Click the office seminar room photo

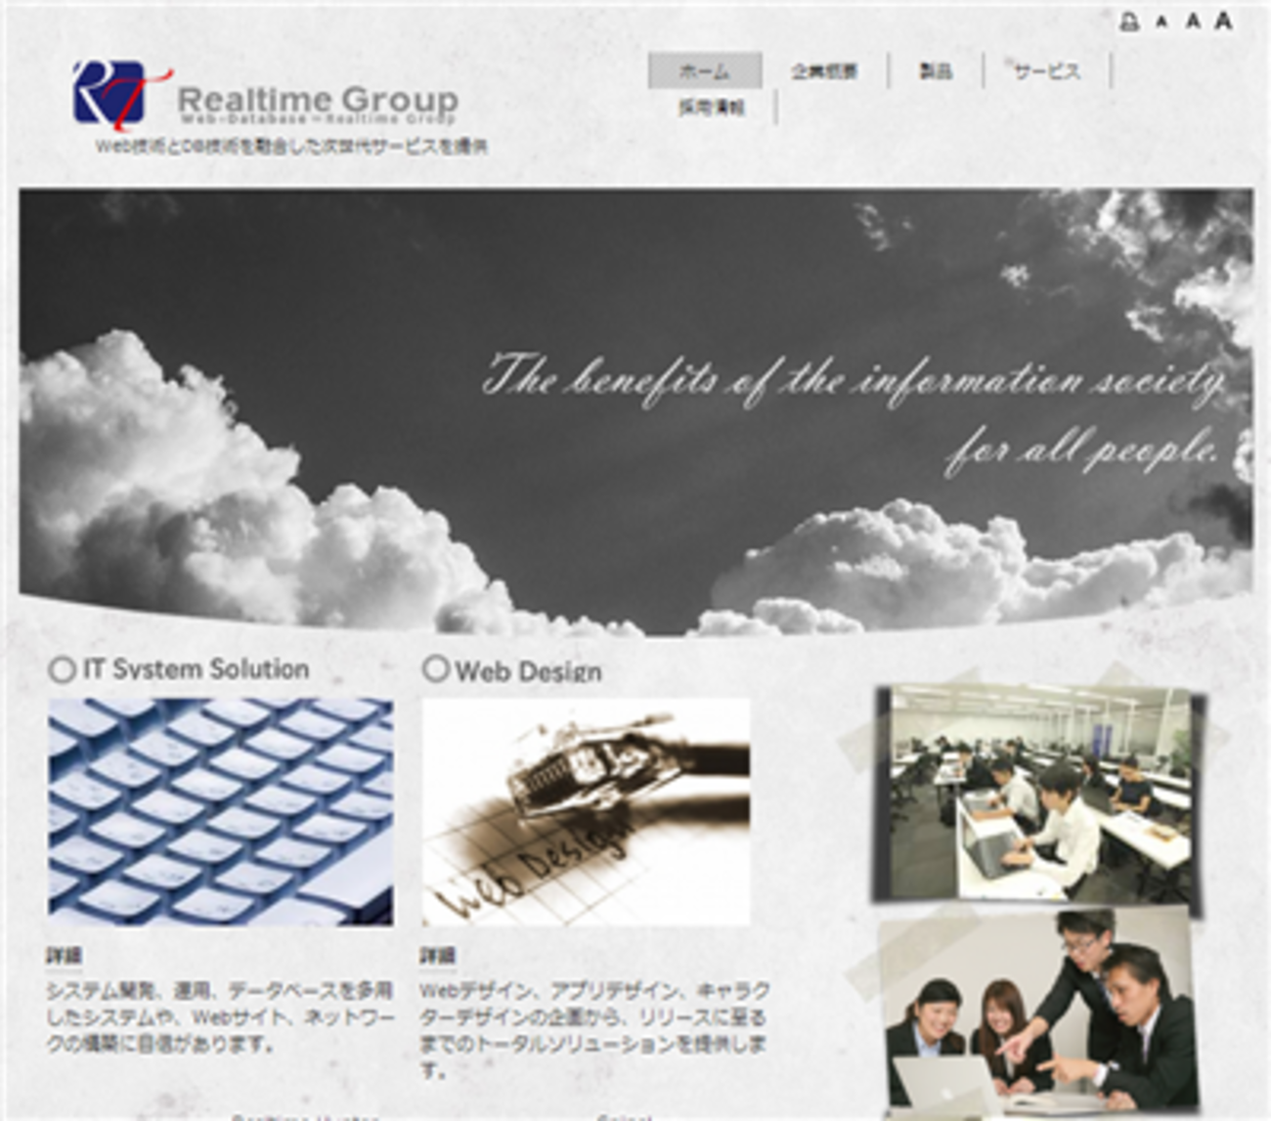tap(1040, 793)
